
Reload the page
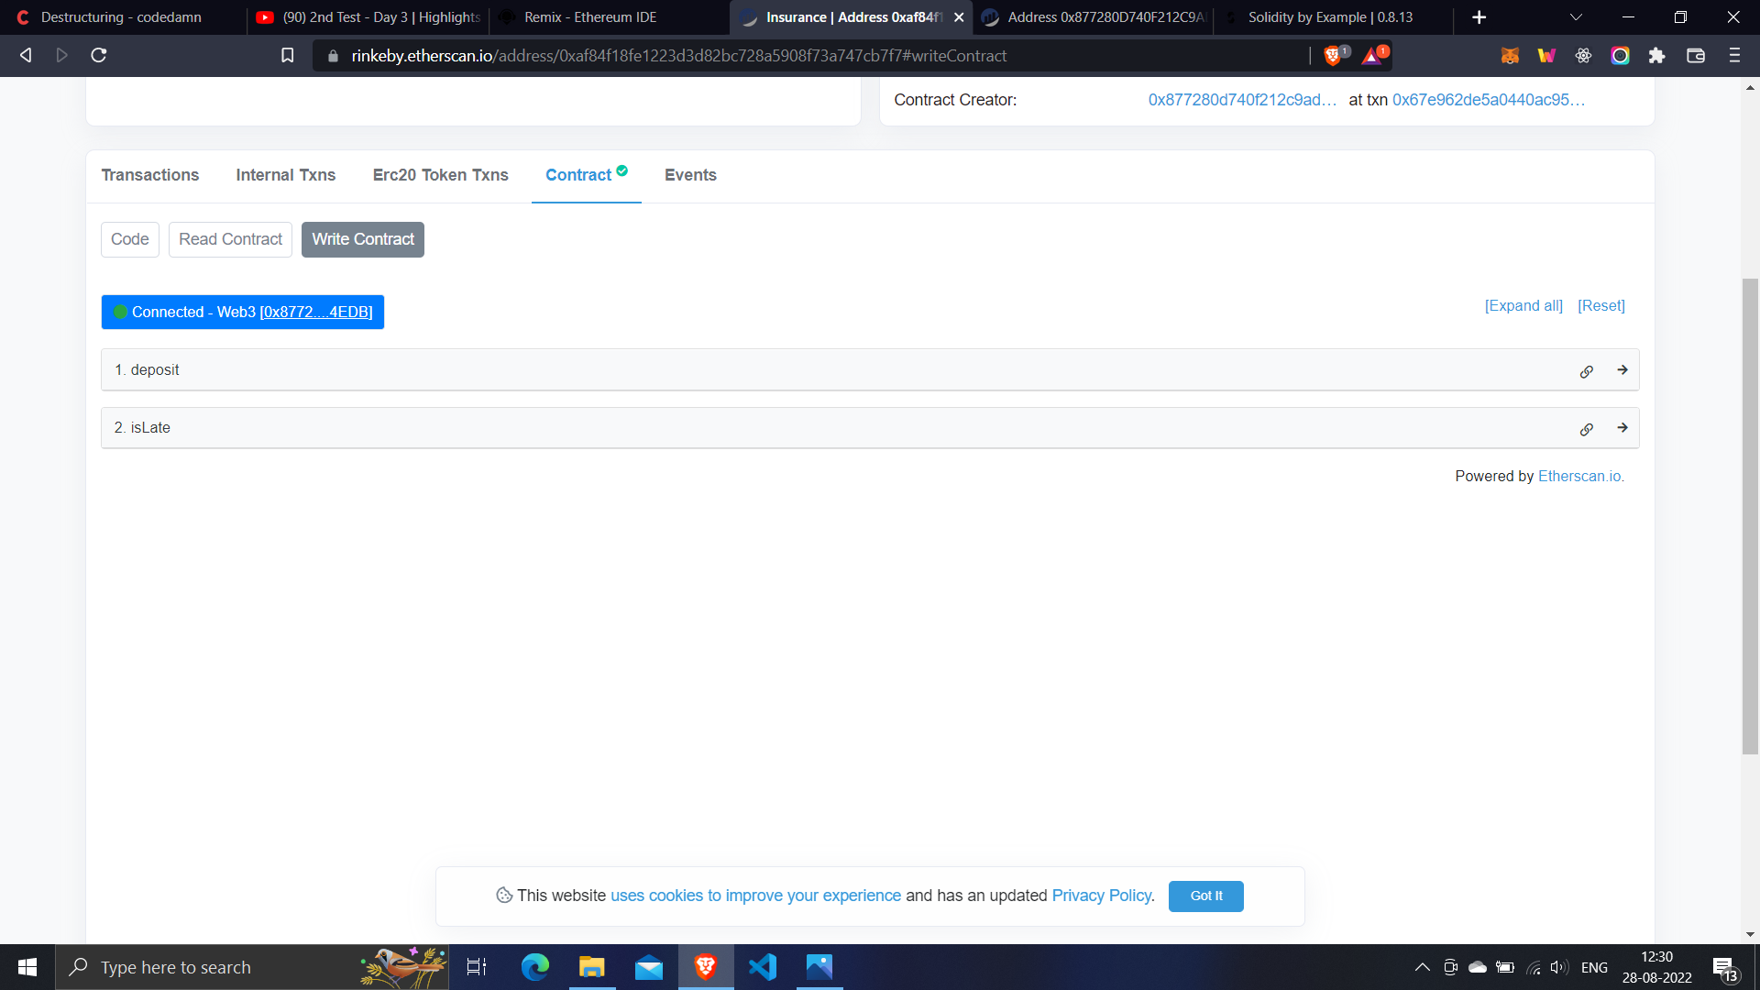point(99,55)
